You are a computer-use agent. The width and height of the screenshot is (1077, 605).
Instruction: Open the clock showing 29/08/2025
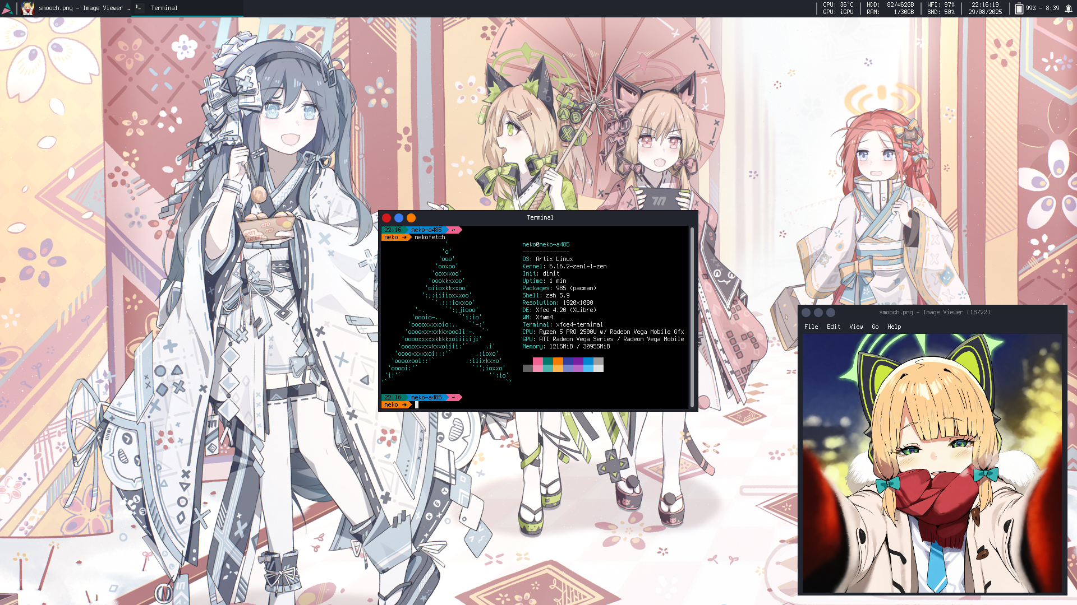pyautogui.click(x=985, y=8)
